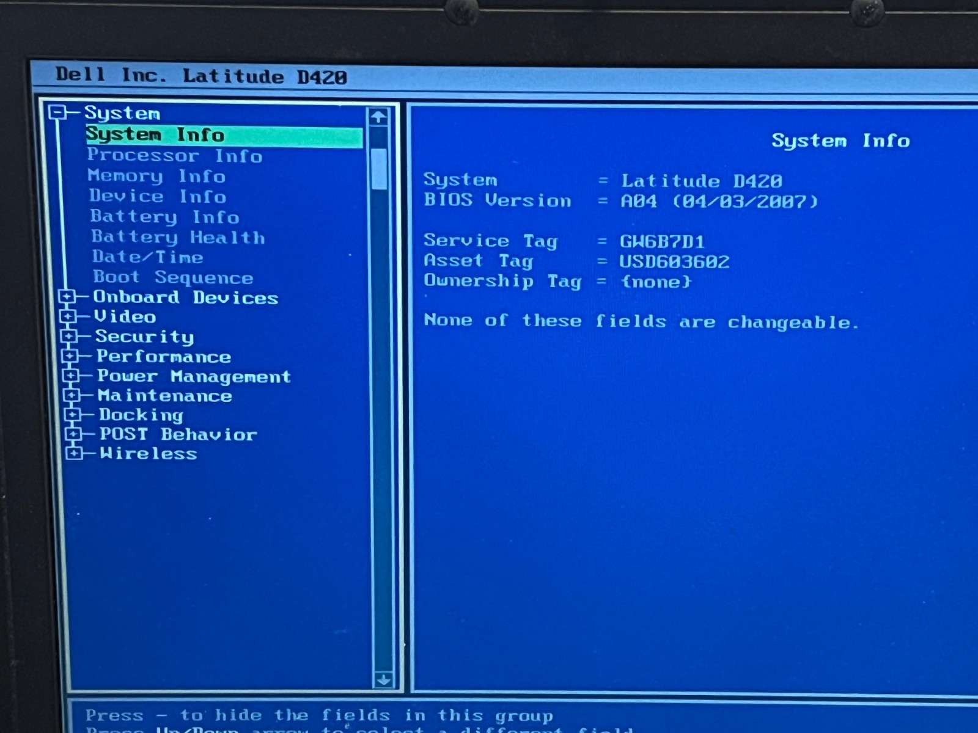Expand the Security group

[68, 336]
